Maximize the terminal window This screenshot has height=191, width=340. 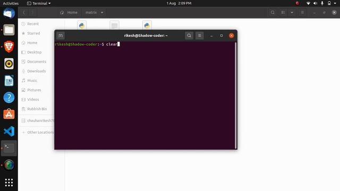222,36
